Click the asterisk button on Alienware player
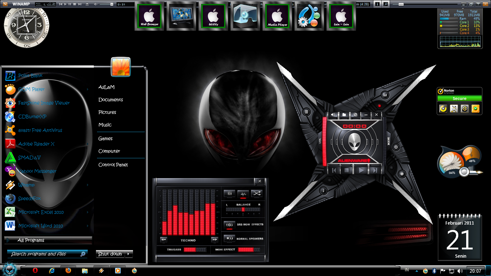Viewport: 491px width, 276px height. [402, 174]
